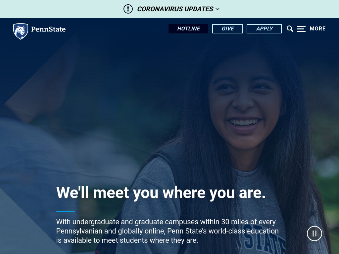
Task: Pause the hero slideshow
Action: pos(315,233)
